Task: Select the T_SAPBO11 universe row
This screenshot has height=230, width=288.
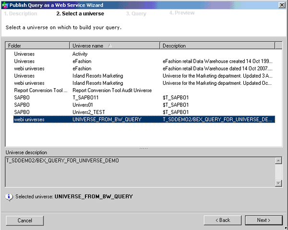Action: [85, 97]
